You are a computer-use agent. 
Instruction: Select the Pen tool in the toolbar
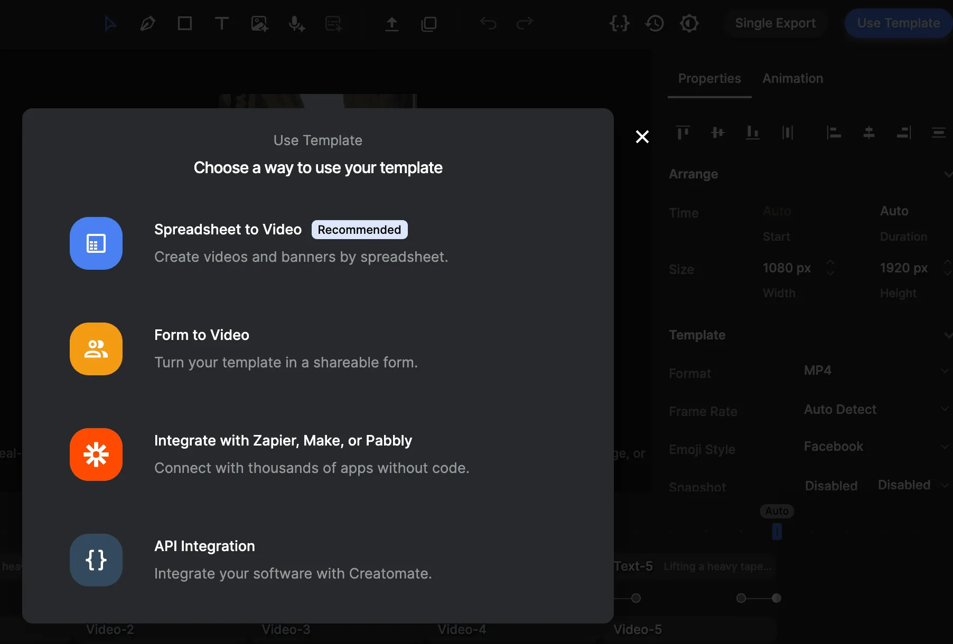[x=147, y=23]
